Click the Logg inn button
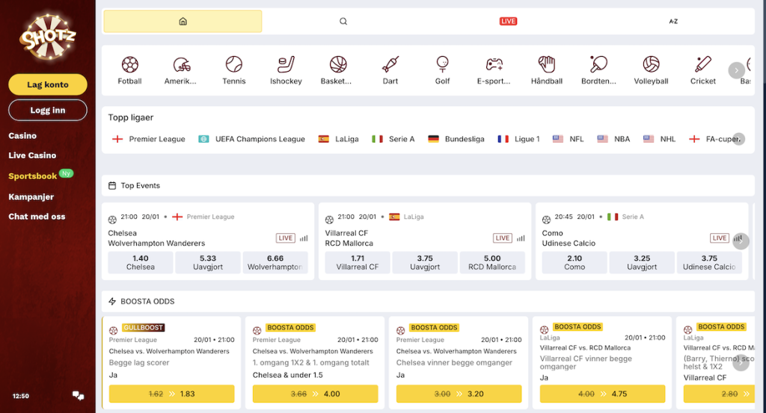Screen dimensions: 766x413 click(48, 111)
